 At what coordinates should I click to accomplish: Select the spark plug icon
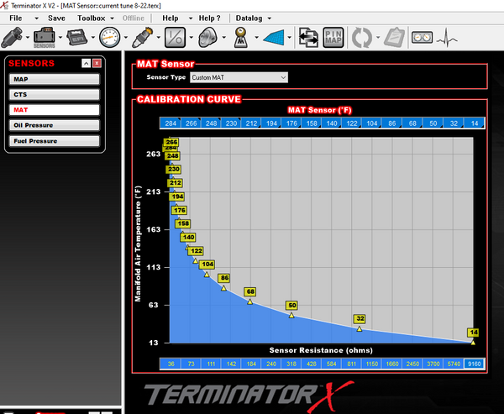pos(142,37)
